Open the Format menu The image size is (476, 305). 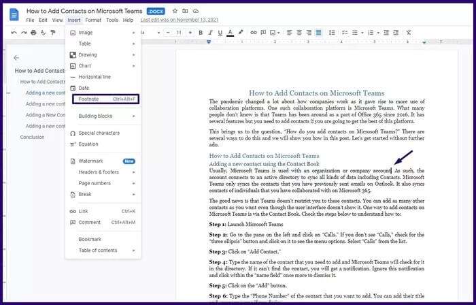pos(92,20)
